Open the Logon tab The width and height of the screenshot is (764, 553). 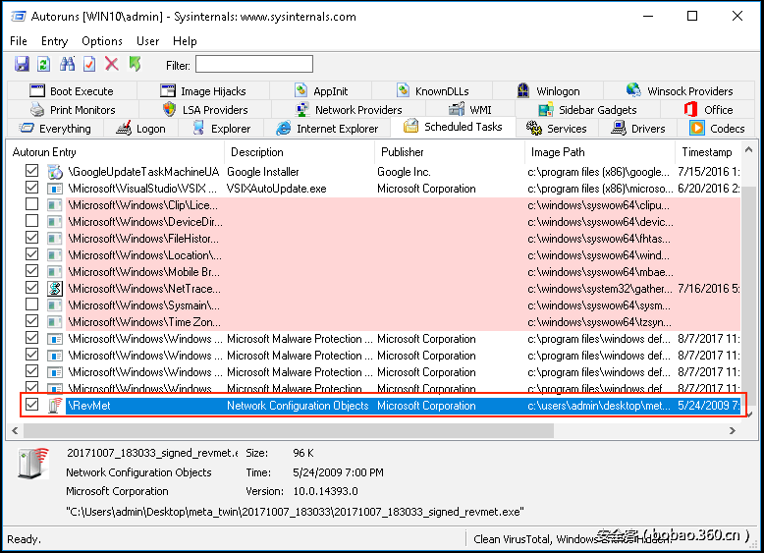coord(140,129)
